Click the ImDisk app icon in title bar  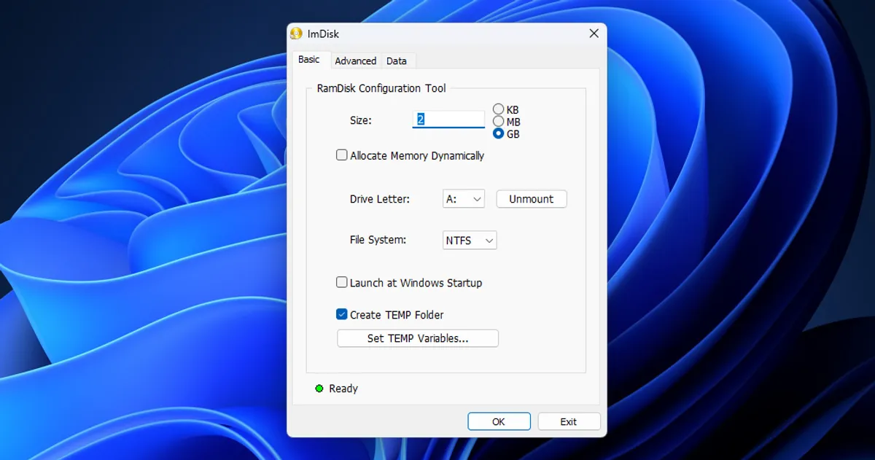[296, 34]
